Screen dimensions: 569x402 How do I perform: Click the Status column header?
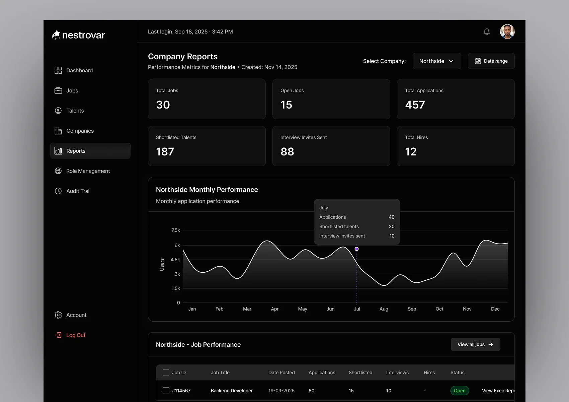click(458, 373)
